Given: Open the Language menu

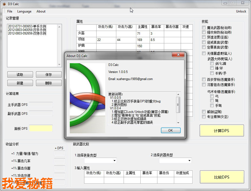Looking at the screenshot, I should coord(24,11).
